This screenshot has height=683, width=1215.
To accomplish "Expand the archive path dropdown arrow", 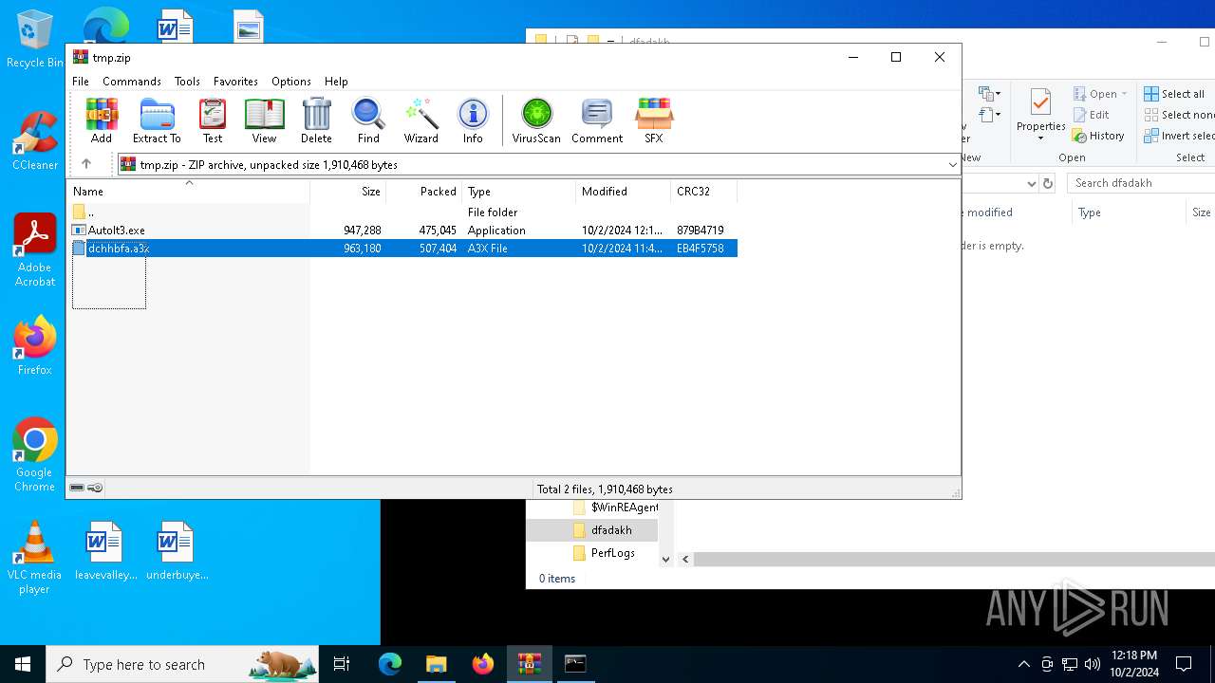I will point(952,165).
